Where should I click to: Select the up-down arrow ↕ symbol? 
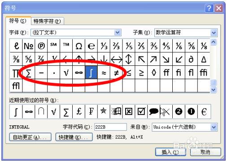point(129,59)
